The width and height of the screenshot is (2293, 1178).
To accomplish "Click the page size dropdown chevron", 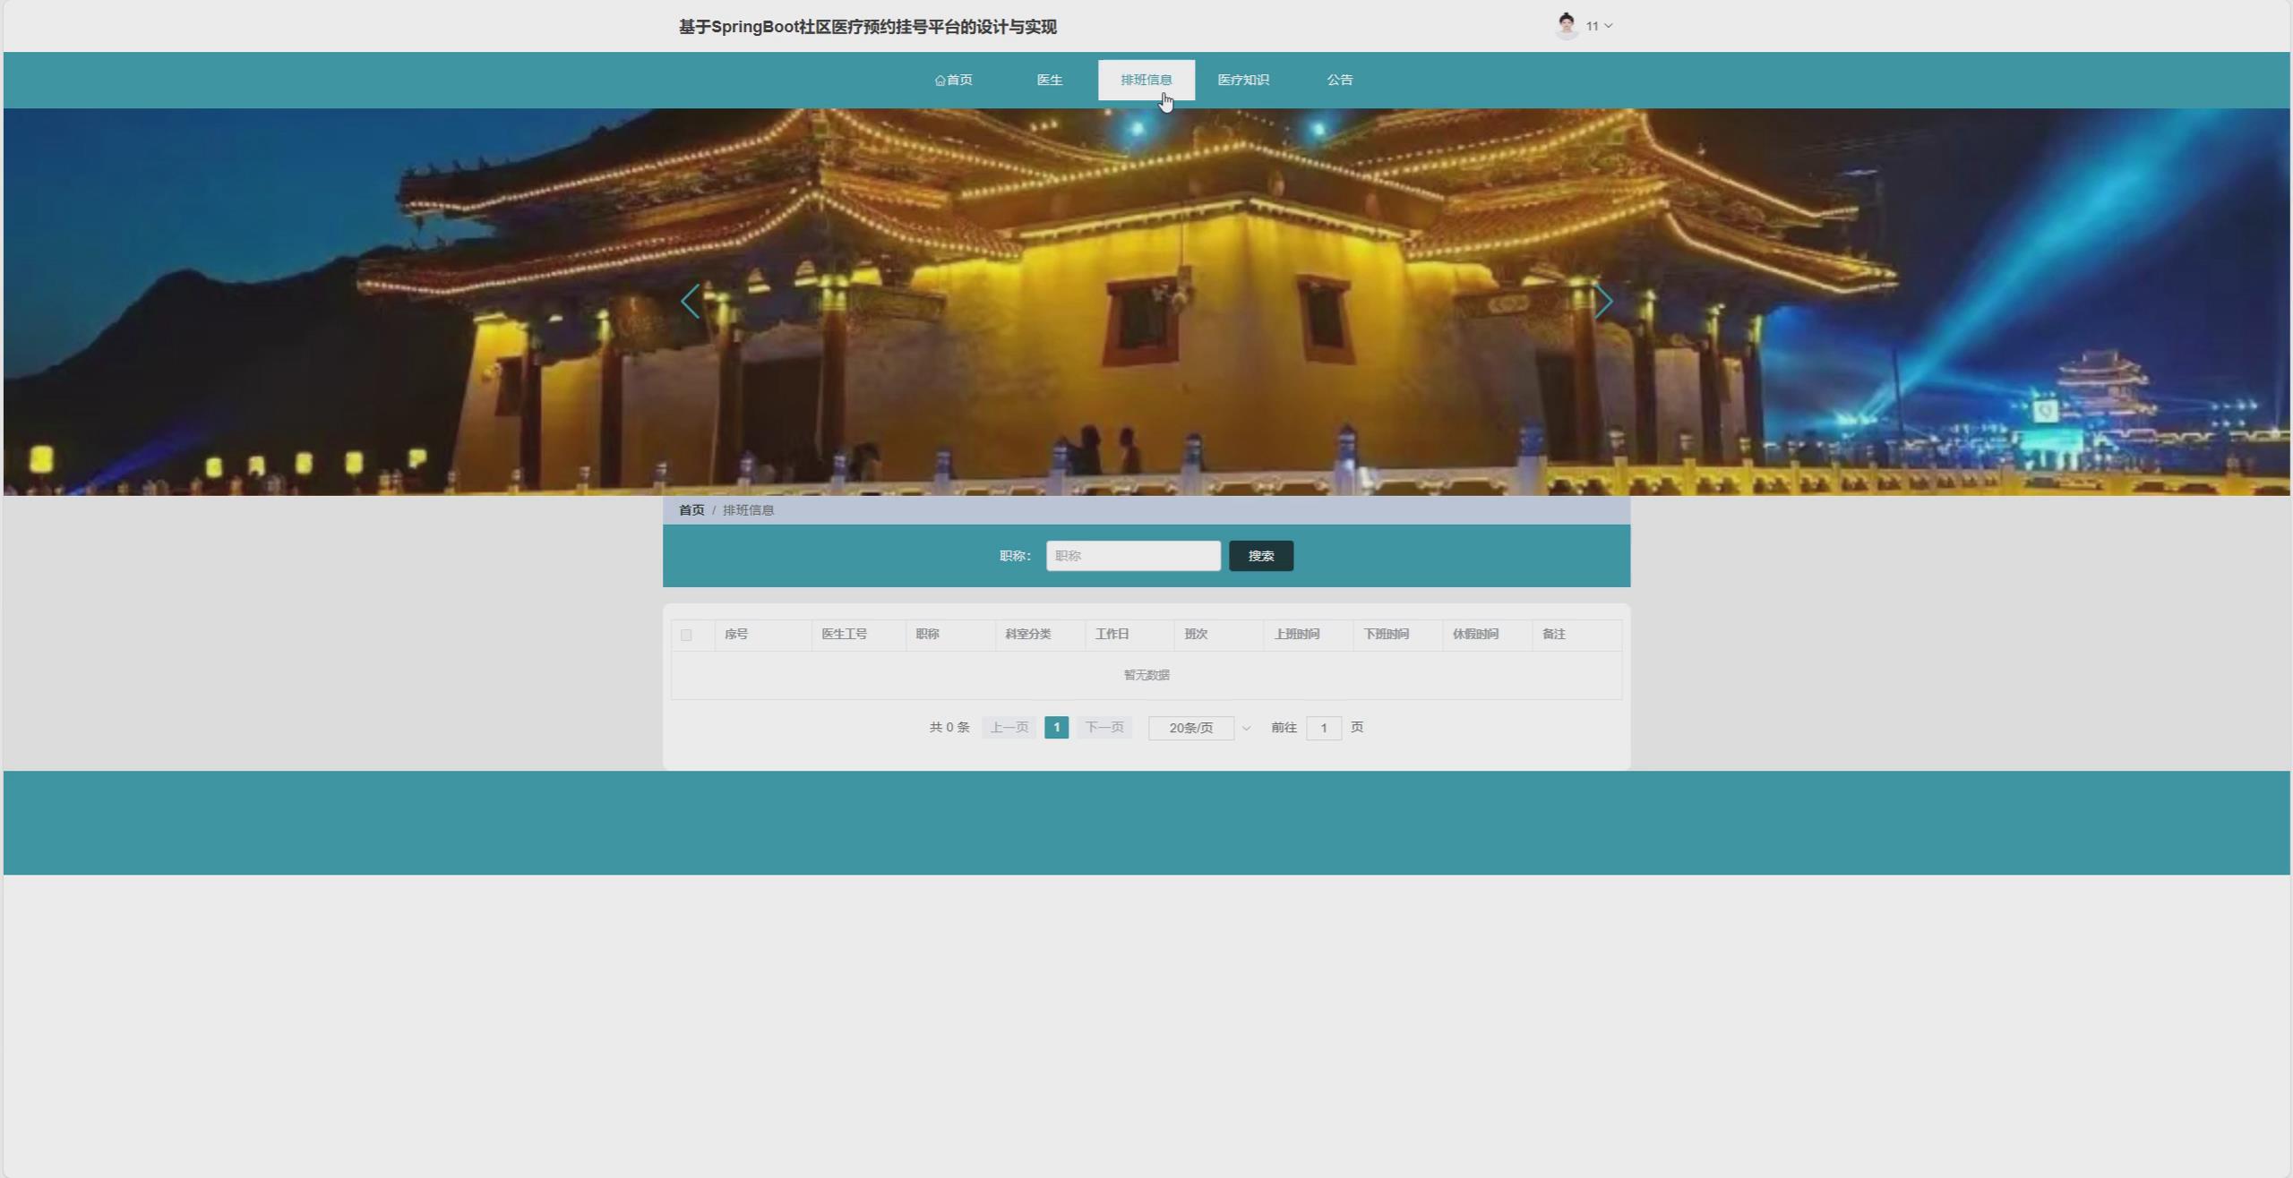I will tap(1246, 729).
